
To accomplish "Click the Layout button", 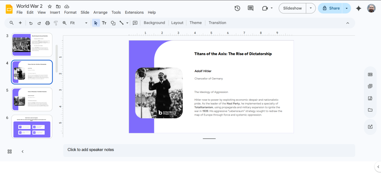I will [x=177, y=23].
